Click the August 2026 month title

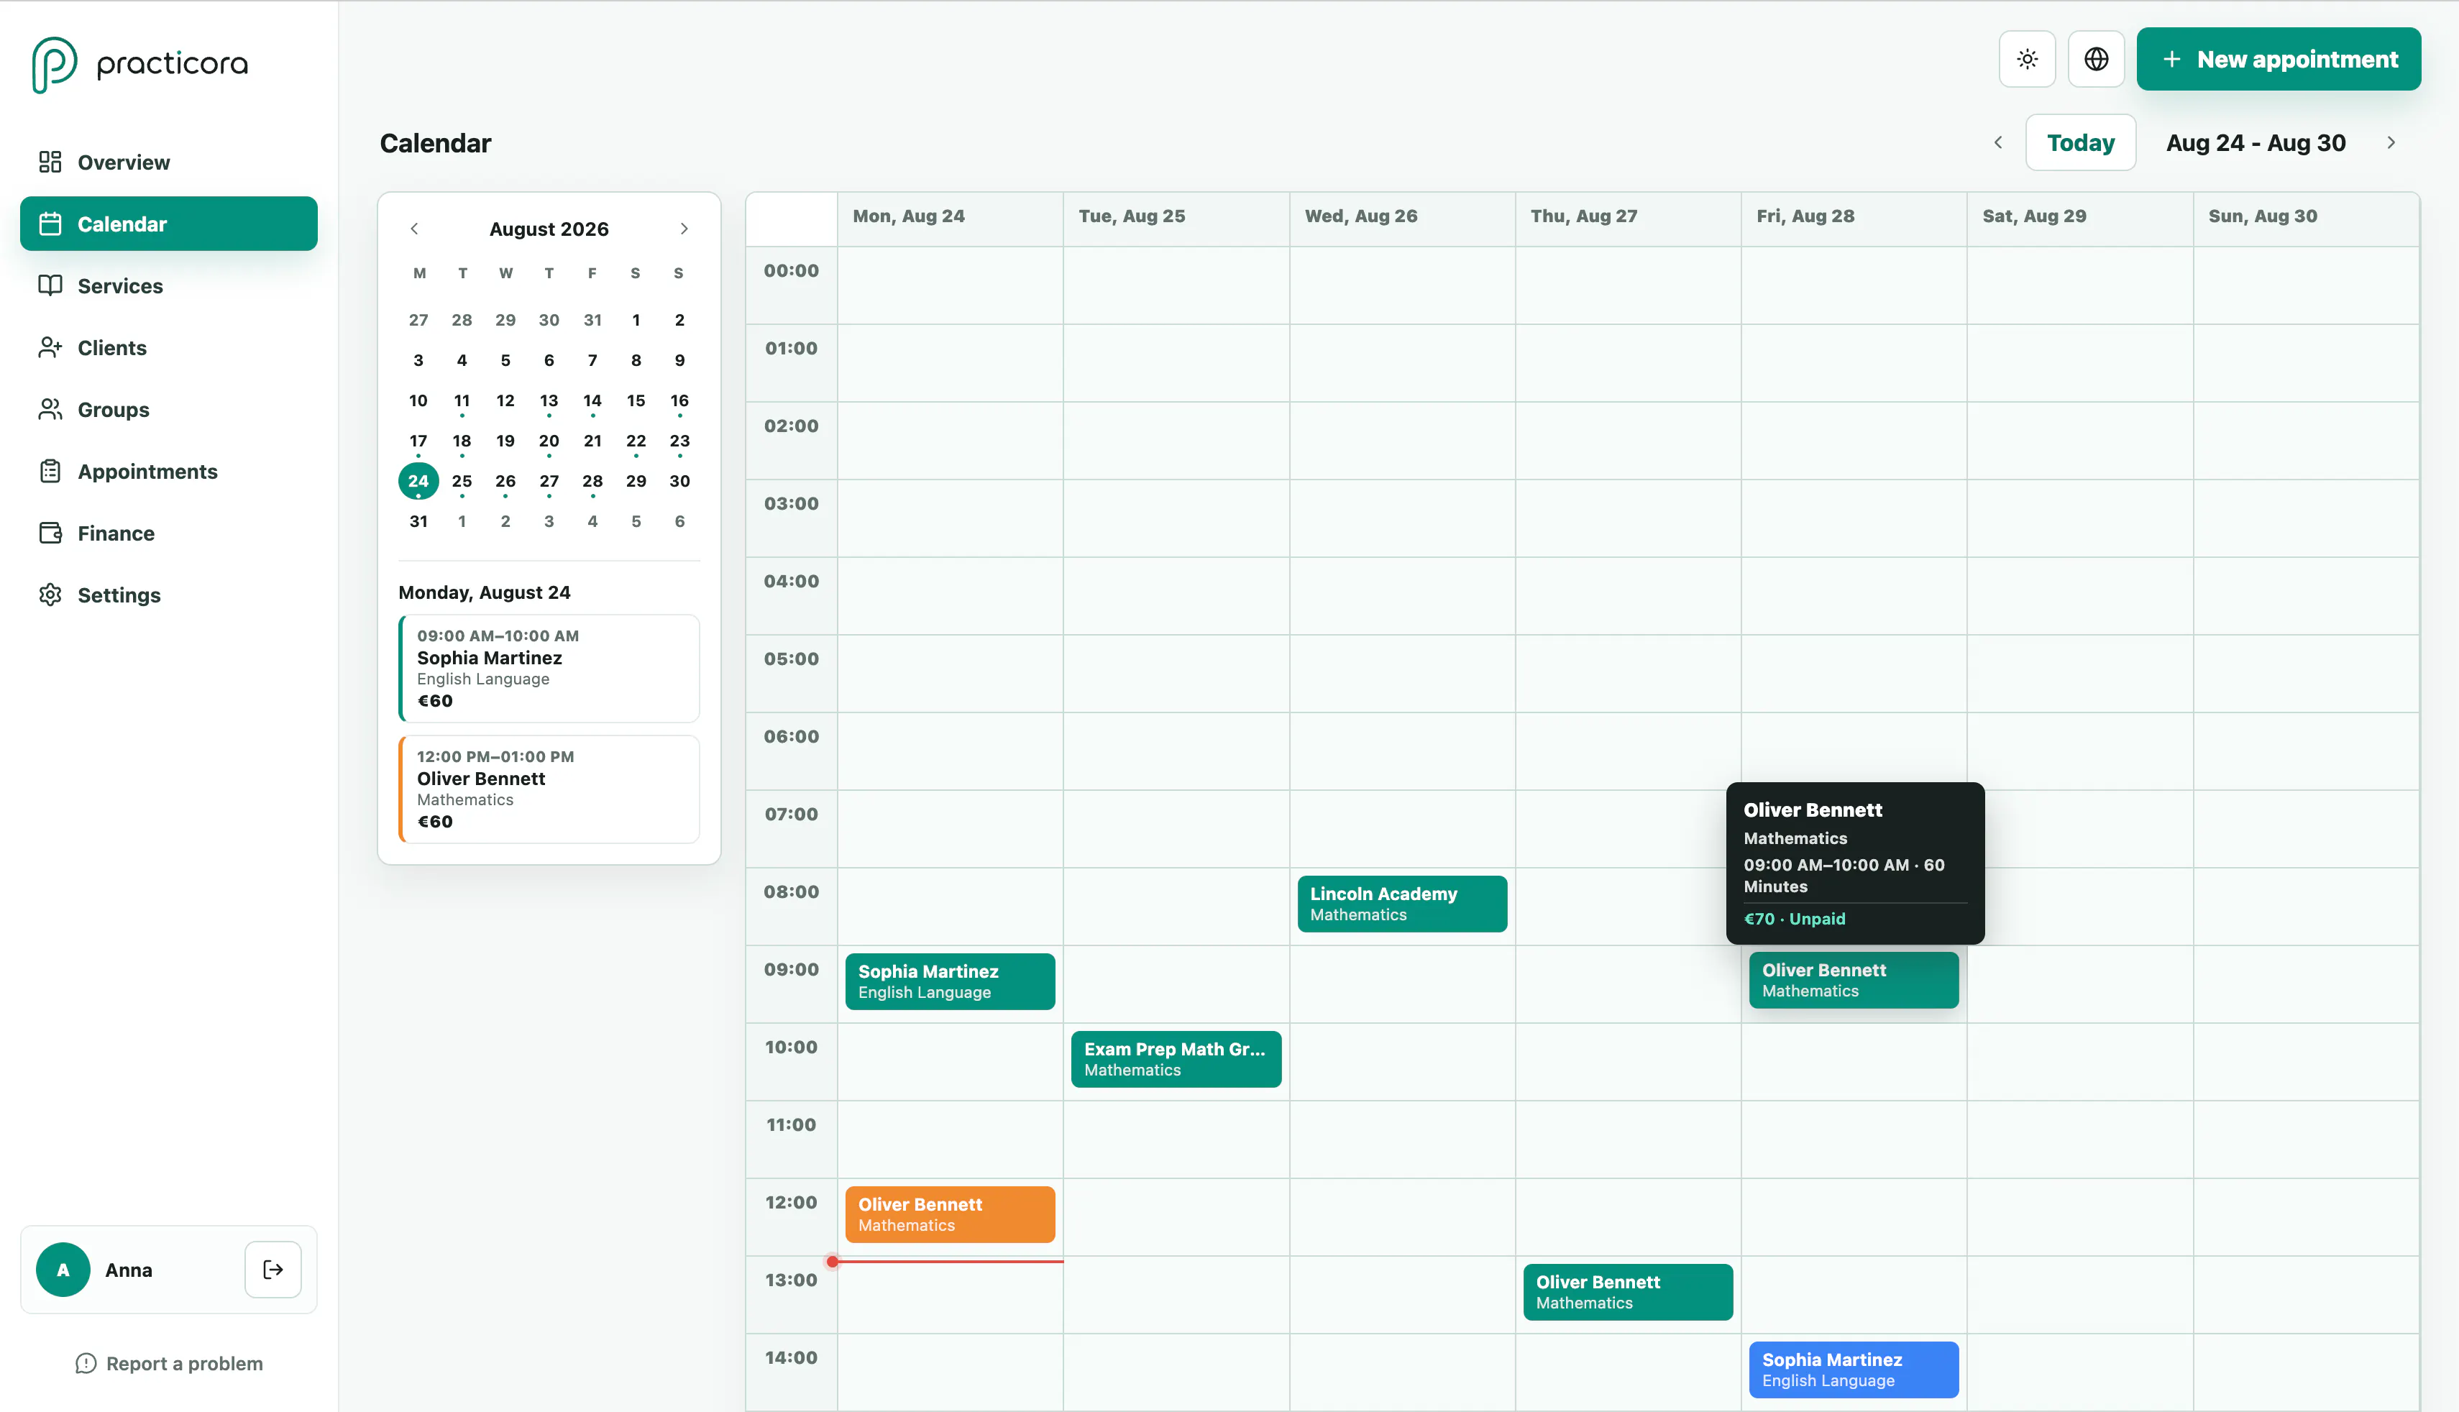click(x=549, y=229)
